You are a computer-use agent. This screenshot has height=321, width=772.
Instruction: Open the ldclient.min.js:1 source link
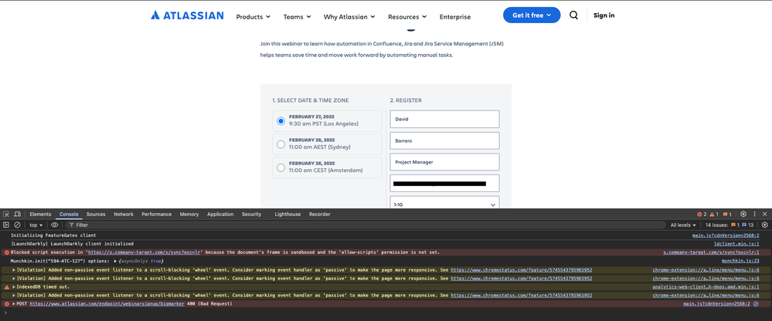pyautogui.click(x=736, y=244)
